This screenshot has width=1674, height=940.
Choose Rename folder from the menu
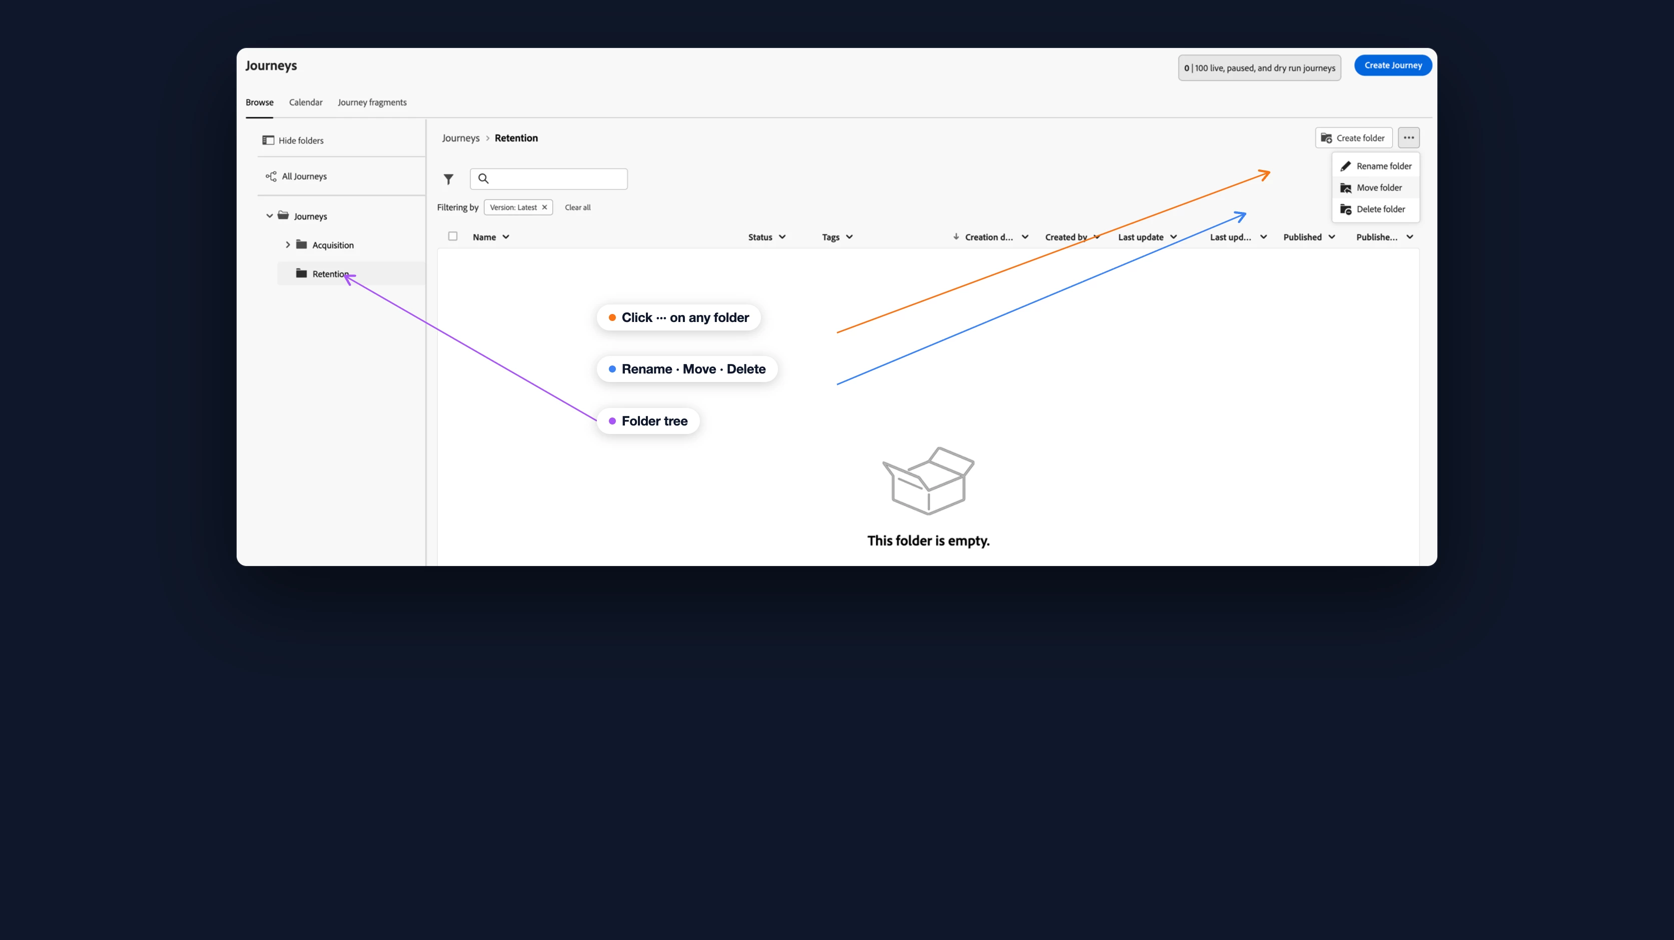click(x=1376, y=165)
